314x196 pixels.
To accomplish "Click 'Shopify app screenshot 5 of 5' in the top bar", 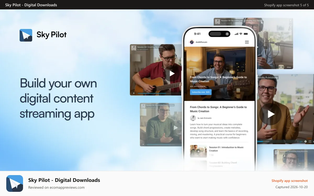I will tap(286, 5).
